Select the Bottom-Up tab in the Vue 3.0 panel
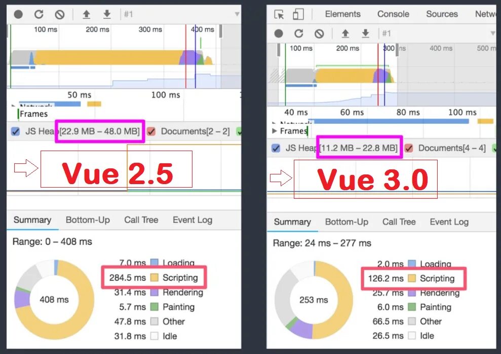This screenshot has height=354, width=501. click(x=346, y=222)
